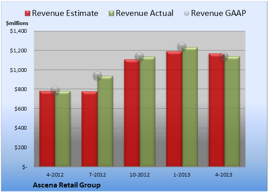The width and height of the screenshot is (268, 192).
Task: Select the red estimate bar for 1-2013
Action: 174,109
